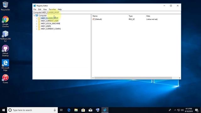Open the Help menu
201x113 pixels.
tap(60, 9)
